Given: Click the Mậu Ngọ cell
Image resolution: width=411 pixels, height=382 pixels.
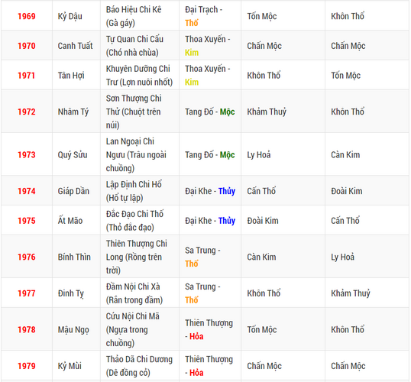Looking at the screenshot, I should coord(76,329).
